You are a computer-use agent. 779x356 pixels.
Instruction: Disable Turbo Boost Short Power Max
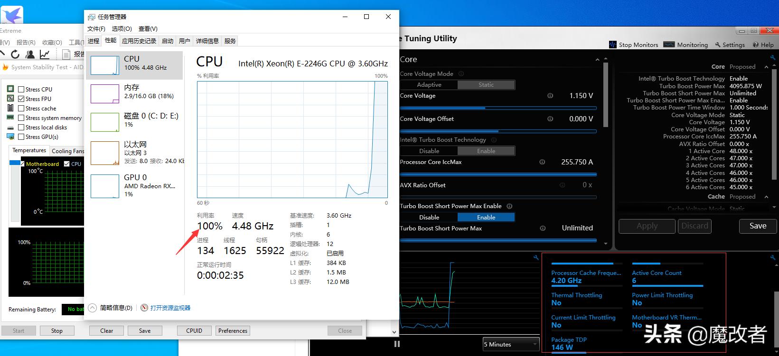pos(429,217)
